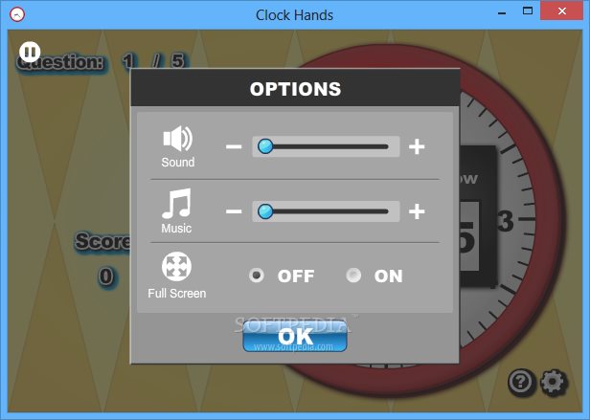Select Full Screen OFF radio button
590x420 pixels.
(257, 276)
